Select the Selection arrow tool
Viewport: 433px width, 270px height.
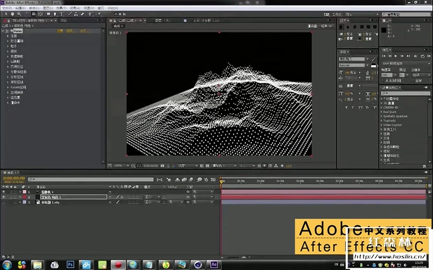(x=6, y=14)
